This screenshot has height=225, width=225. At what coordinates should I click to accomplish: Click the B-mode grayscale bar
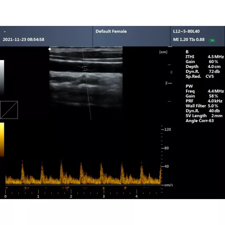click(x=2, y=77)
